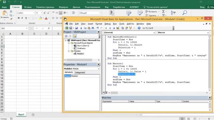This screenshot has height=120, width=214.
Task: Open the K4 Name Box dropdown
Action: (27, 28)
